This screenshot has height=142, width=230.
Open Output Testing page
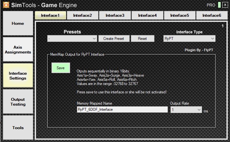coord(18,102)
